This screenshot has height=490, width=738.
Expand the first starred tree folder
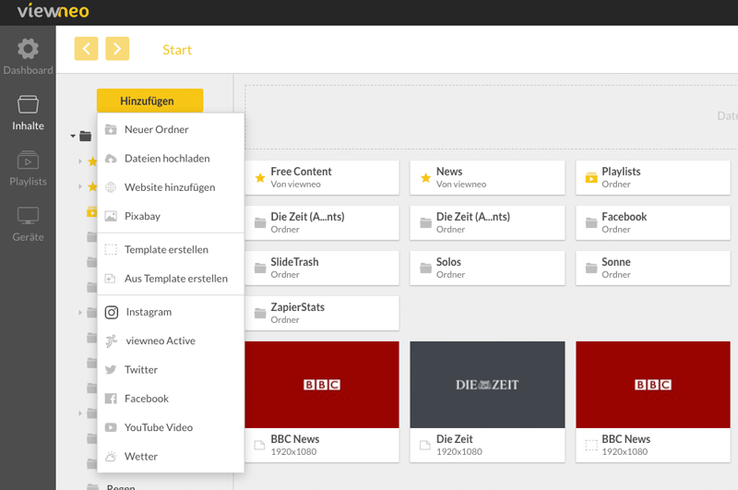(x=80, y=161)
